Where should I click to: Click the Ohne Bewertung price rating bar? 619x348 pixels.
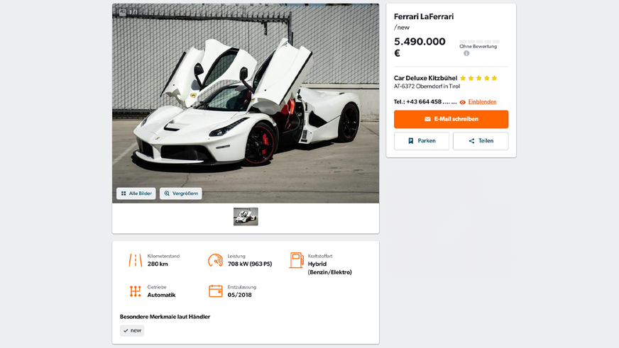tap(479, 41)
